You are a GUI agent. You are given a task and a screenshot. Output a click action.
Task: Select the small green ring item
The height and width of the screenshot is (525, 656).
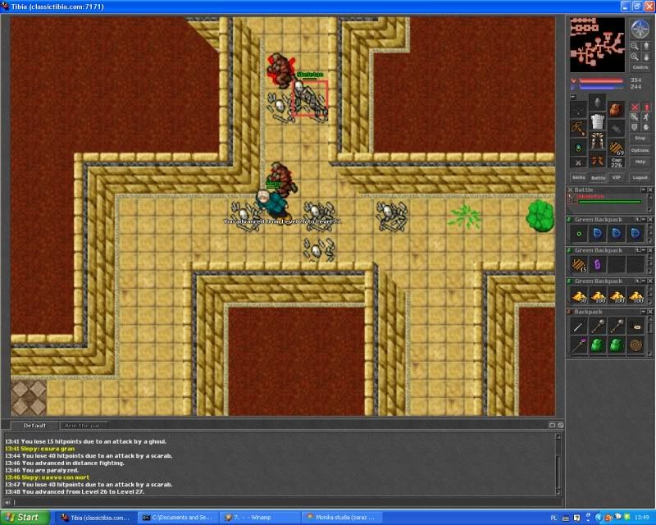pos(579,234)
